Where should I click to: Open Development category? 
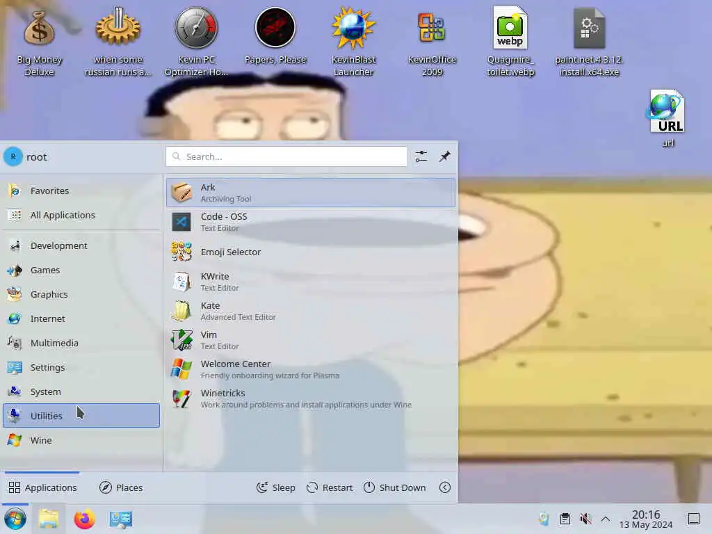pos(81,245)
